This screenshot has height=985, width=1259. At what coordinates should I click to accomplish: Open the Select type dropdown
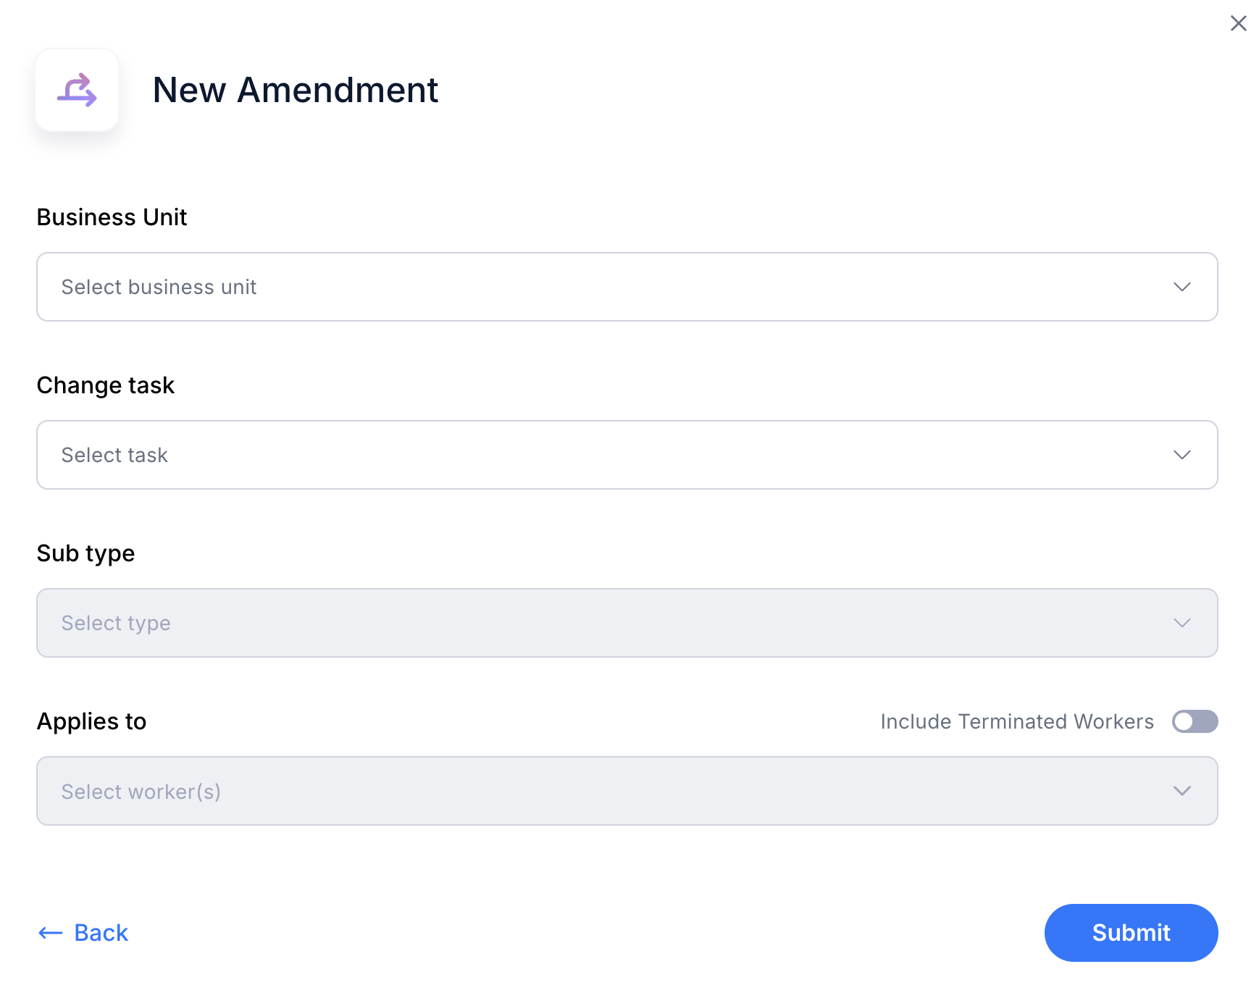627,623
